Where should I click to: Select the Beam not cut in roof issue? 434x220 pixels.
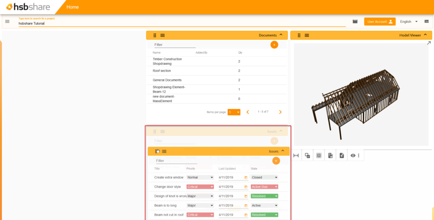[x=169, y=215]
